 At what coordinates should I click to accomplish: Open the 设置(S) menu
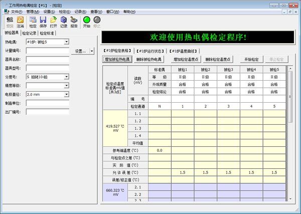[49, 11]
